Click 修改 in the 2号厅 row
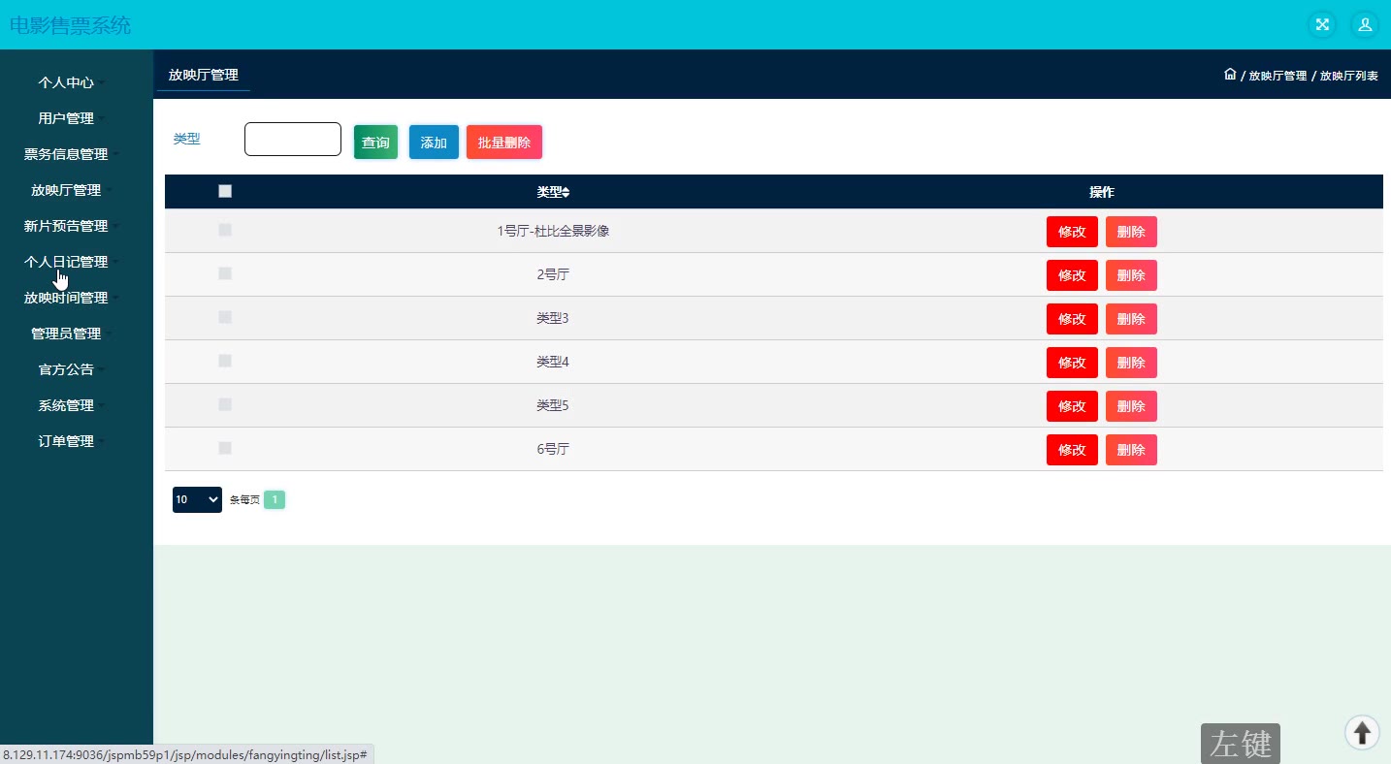 pos(1072,275)
